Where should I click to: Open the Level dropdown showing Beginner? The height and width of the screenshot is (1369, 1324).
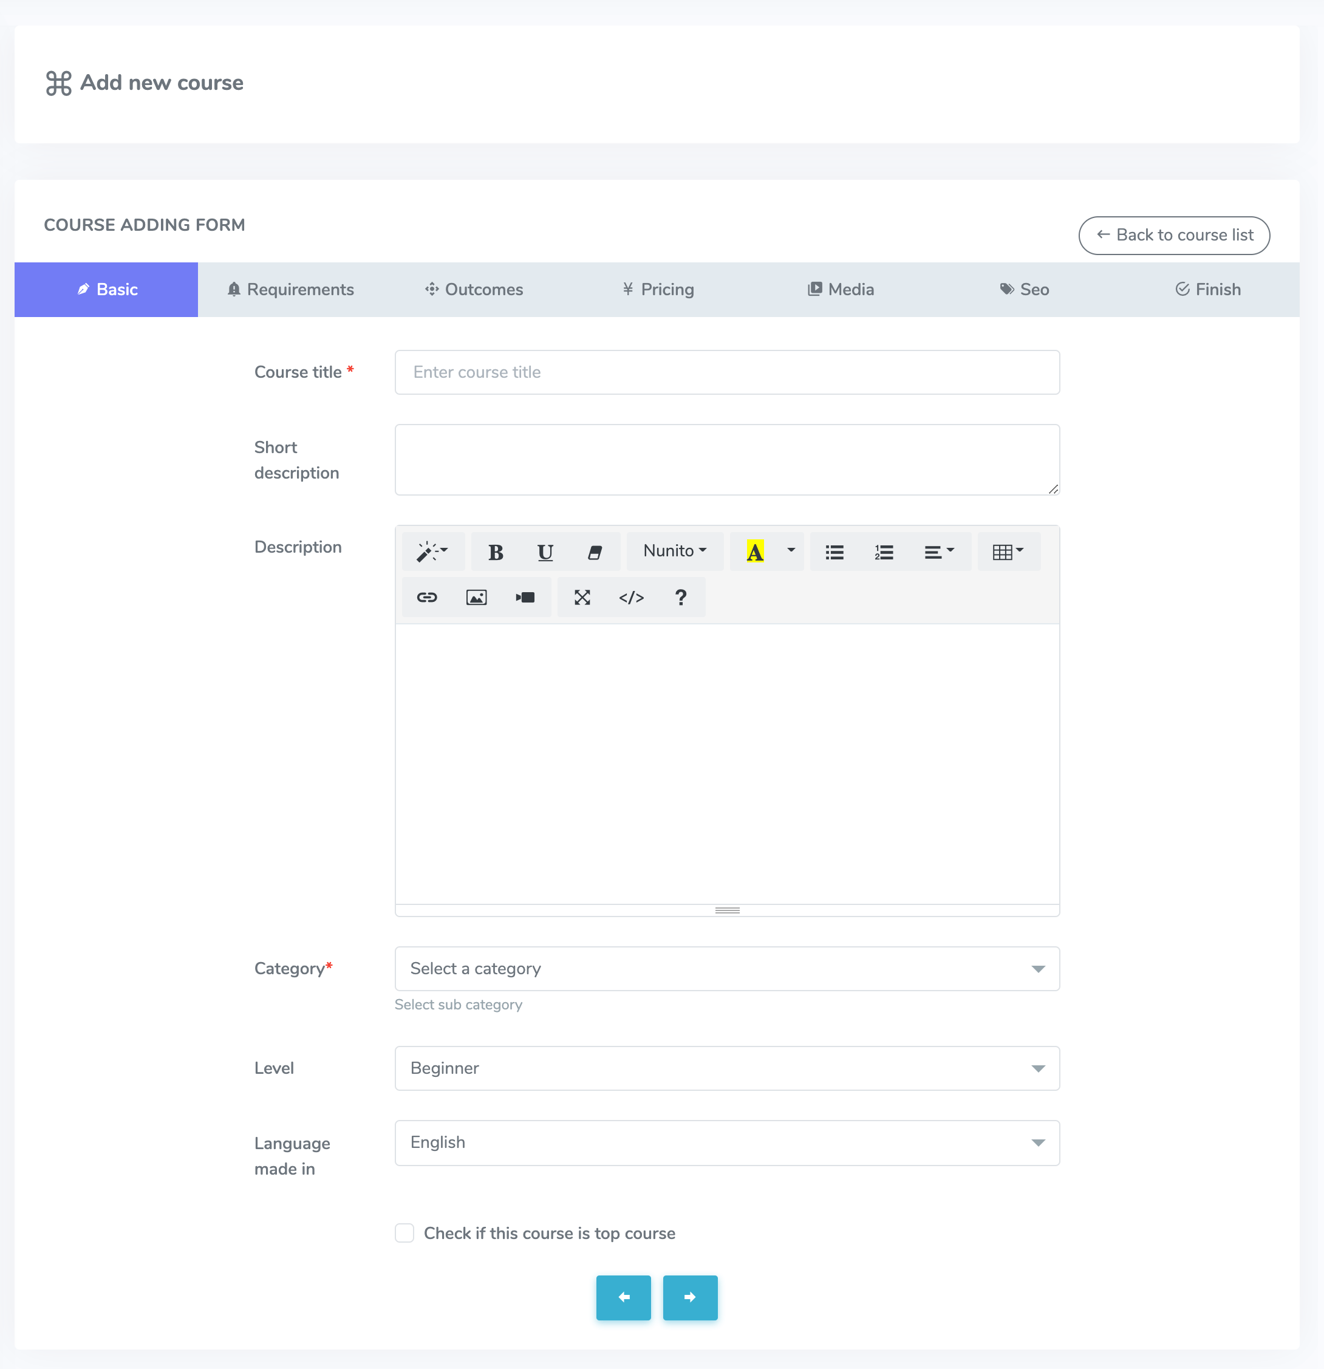click(727, 1068)
